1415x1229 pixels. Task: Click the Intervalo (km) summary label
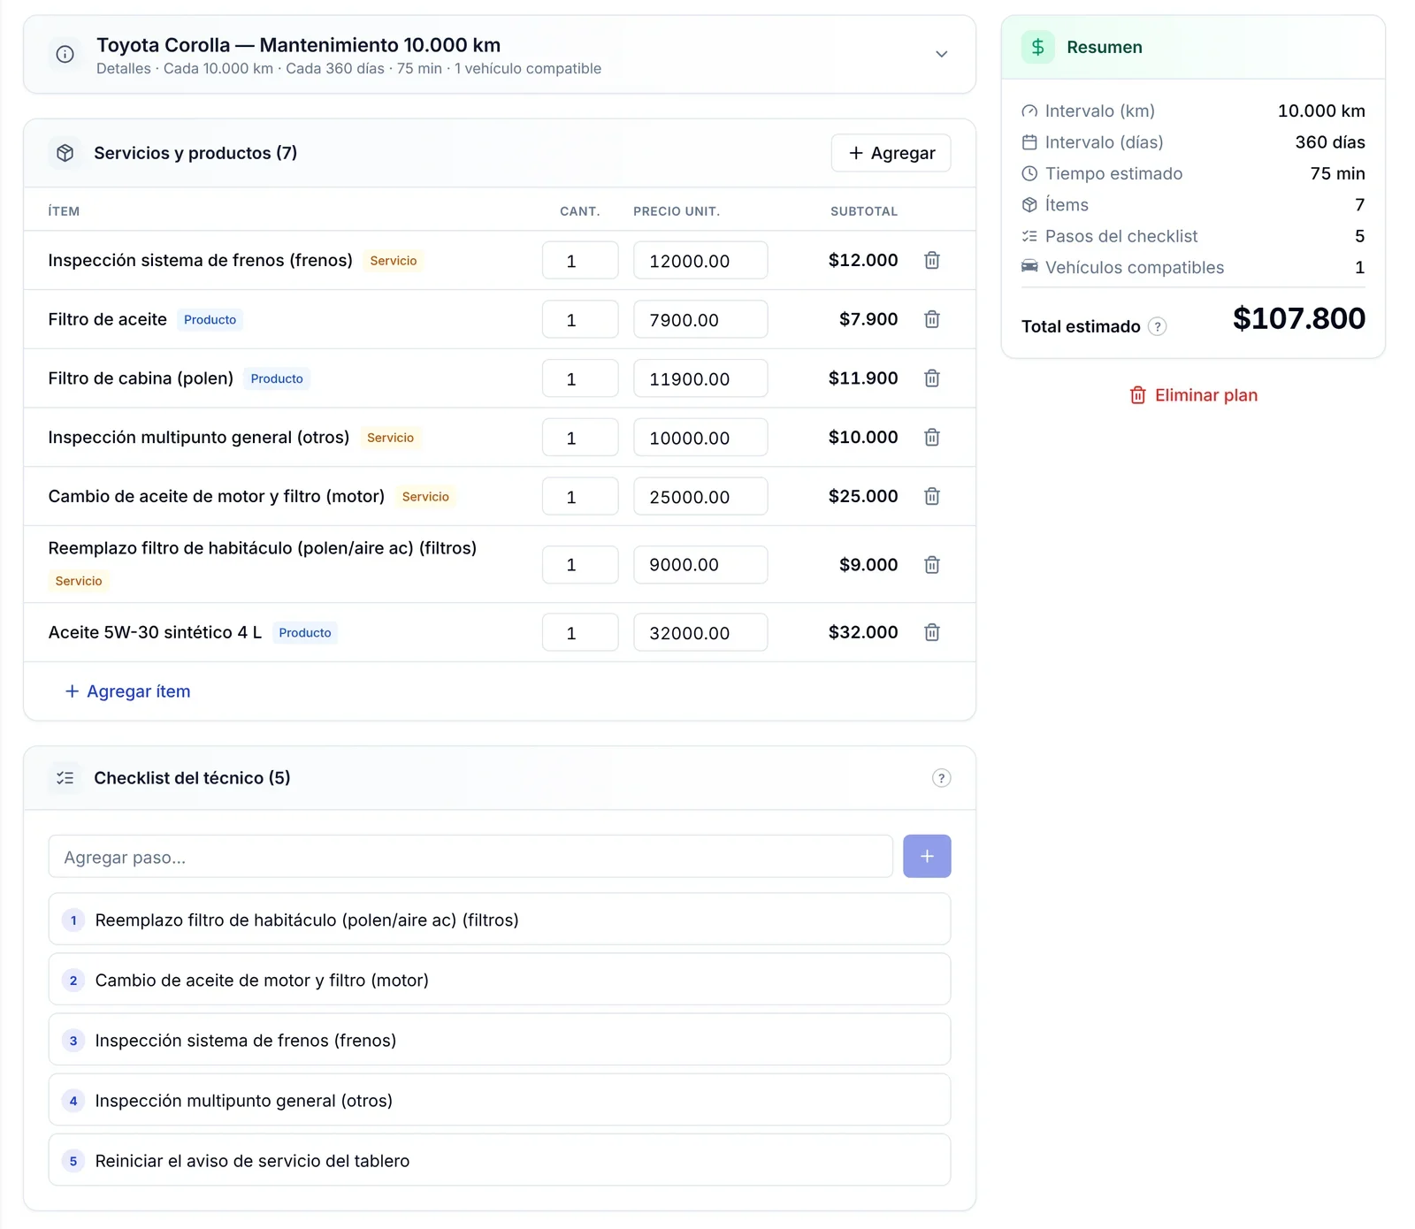(1100, 111)
